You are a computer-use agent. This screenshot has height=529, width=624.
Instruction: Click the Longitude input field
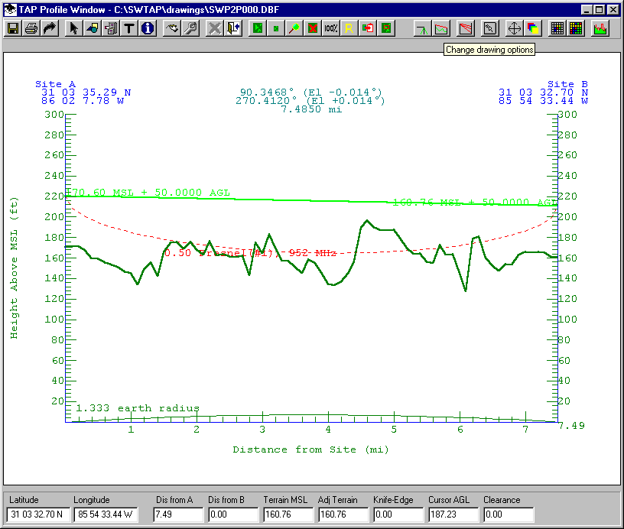click(x=106, y=514)
